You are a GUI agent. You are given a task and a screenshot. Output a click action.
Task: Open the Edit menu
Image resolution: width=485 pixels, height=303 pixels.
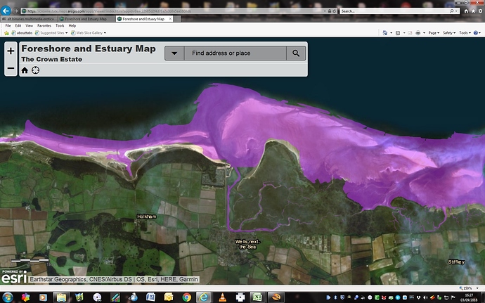[x=18, y=26]
